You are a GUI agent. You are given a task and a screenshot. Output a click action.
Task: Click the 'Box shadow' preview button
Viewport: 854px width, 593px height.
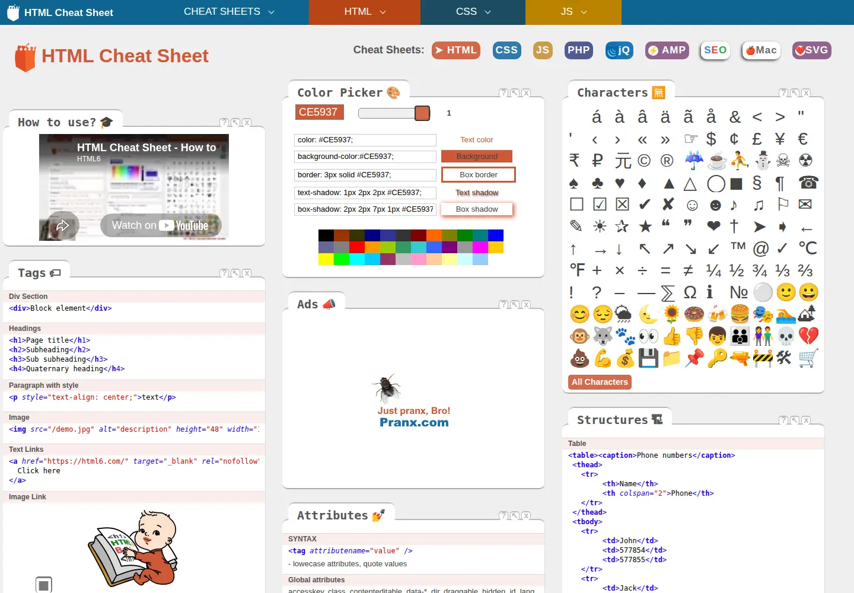(x=477, y=209)
